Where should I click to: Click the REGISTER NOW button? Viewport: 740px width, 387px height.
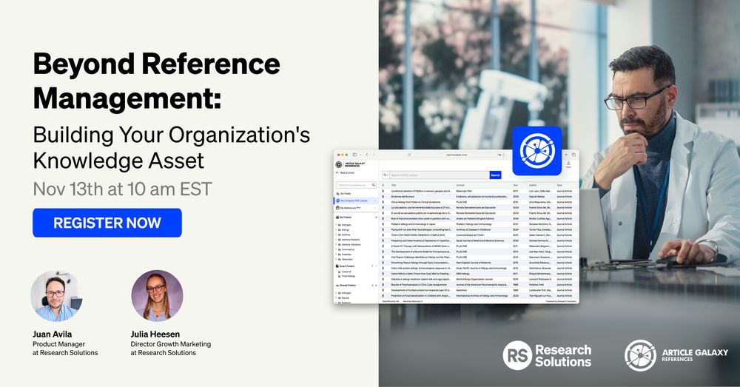107,223
